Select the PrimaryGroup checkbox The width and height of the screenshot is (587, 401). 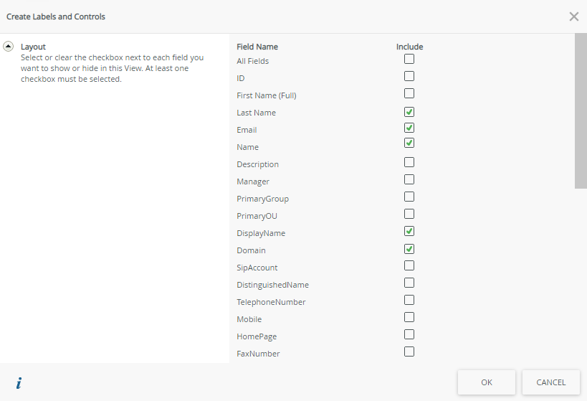tap(409, 197)
